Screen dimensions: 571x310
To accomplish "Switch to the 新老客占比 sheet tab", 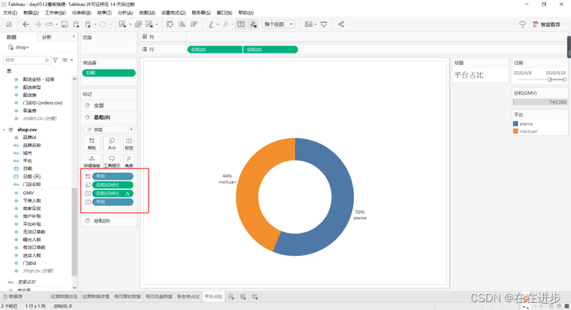I will point(188,297).
